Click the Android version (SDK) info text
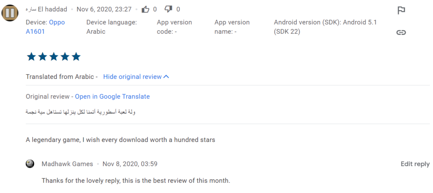 [x=325, y=27]
